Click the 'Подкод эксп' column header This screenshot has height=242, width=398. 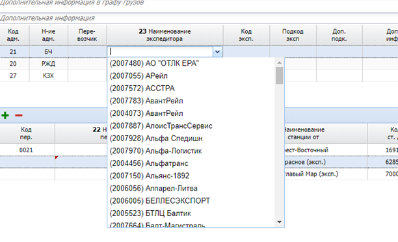(293, 35)
